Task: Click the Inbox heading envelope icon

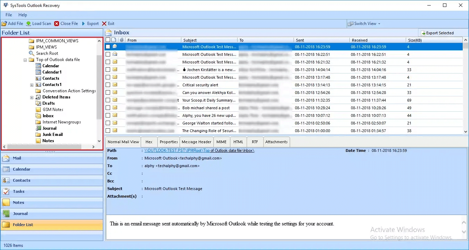Action: click(x=108, y=33)
